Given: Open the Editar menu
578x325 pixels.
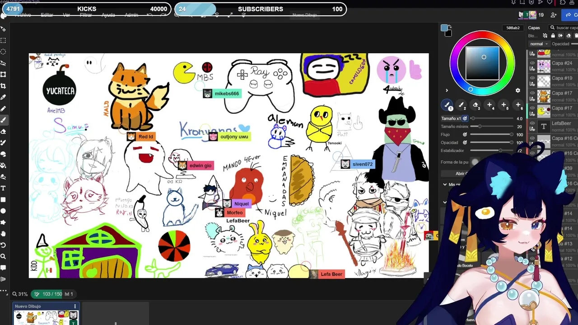Looking at the screenshot, I should pos(47,15).
